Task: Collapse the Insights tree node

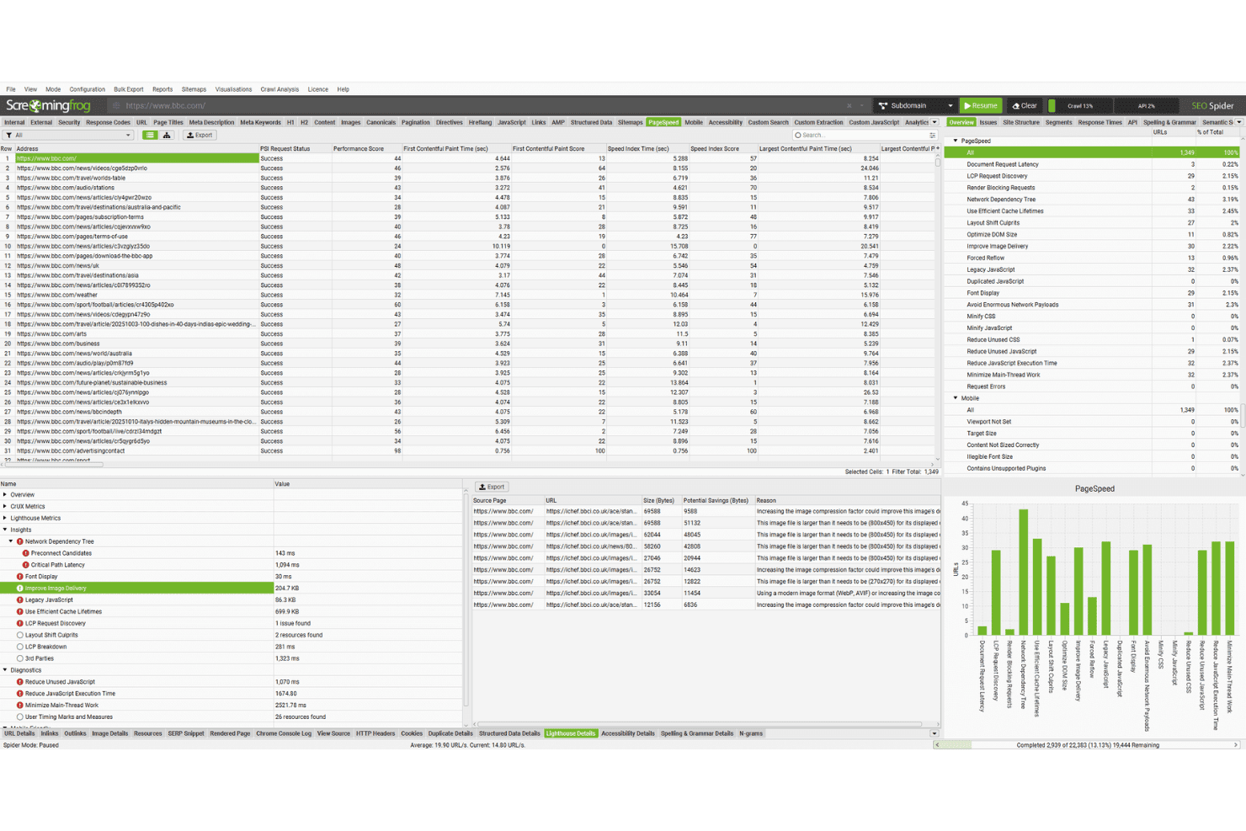Action: (5, 530)
